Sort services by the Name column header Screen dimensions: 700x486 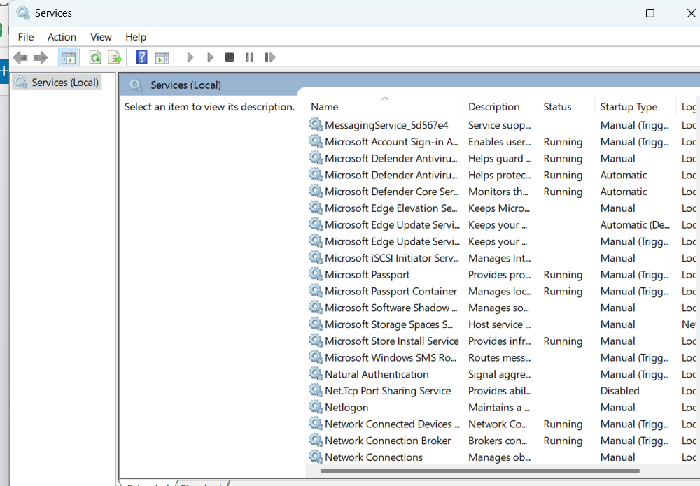click(385, 106)
